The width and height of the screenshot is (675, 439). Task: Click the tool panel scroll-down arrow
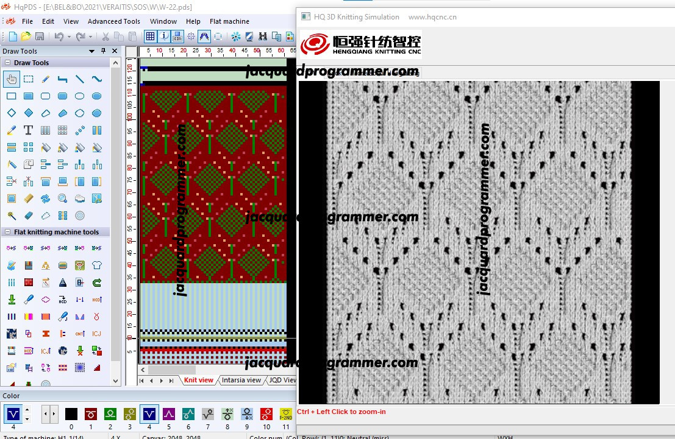tap(115, 381)
